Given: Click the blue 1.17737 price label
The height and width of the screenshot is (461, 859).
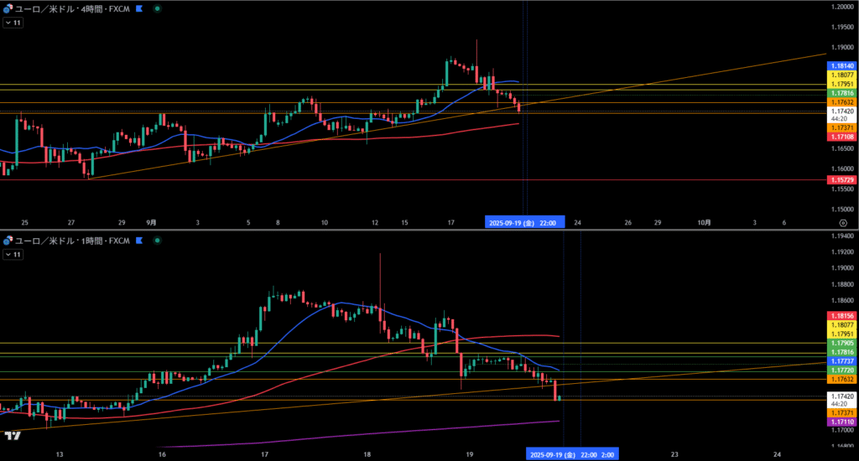Looking at the screenshot, I should (841, 360).
